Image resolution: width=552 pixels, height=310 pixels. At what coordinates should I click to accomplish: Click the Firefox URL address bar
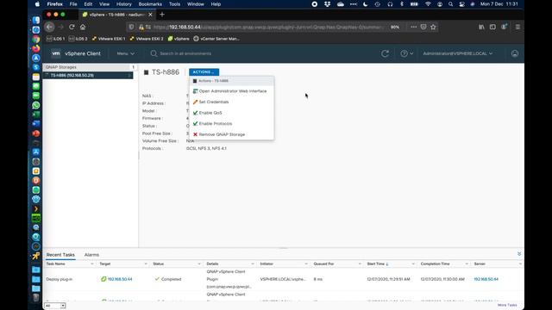tap(267, 27)
